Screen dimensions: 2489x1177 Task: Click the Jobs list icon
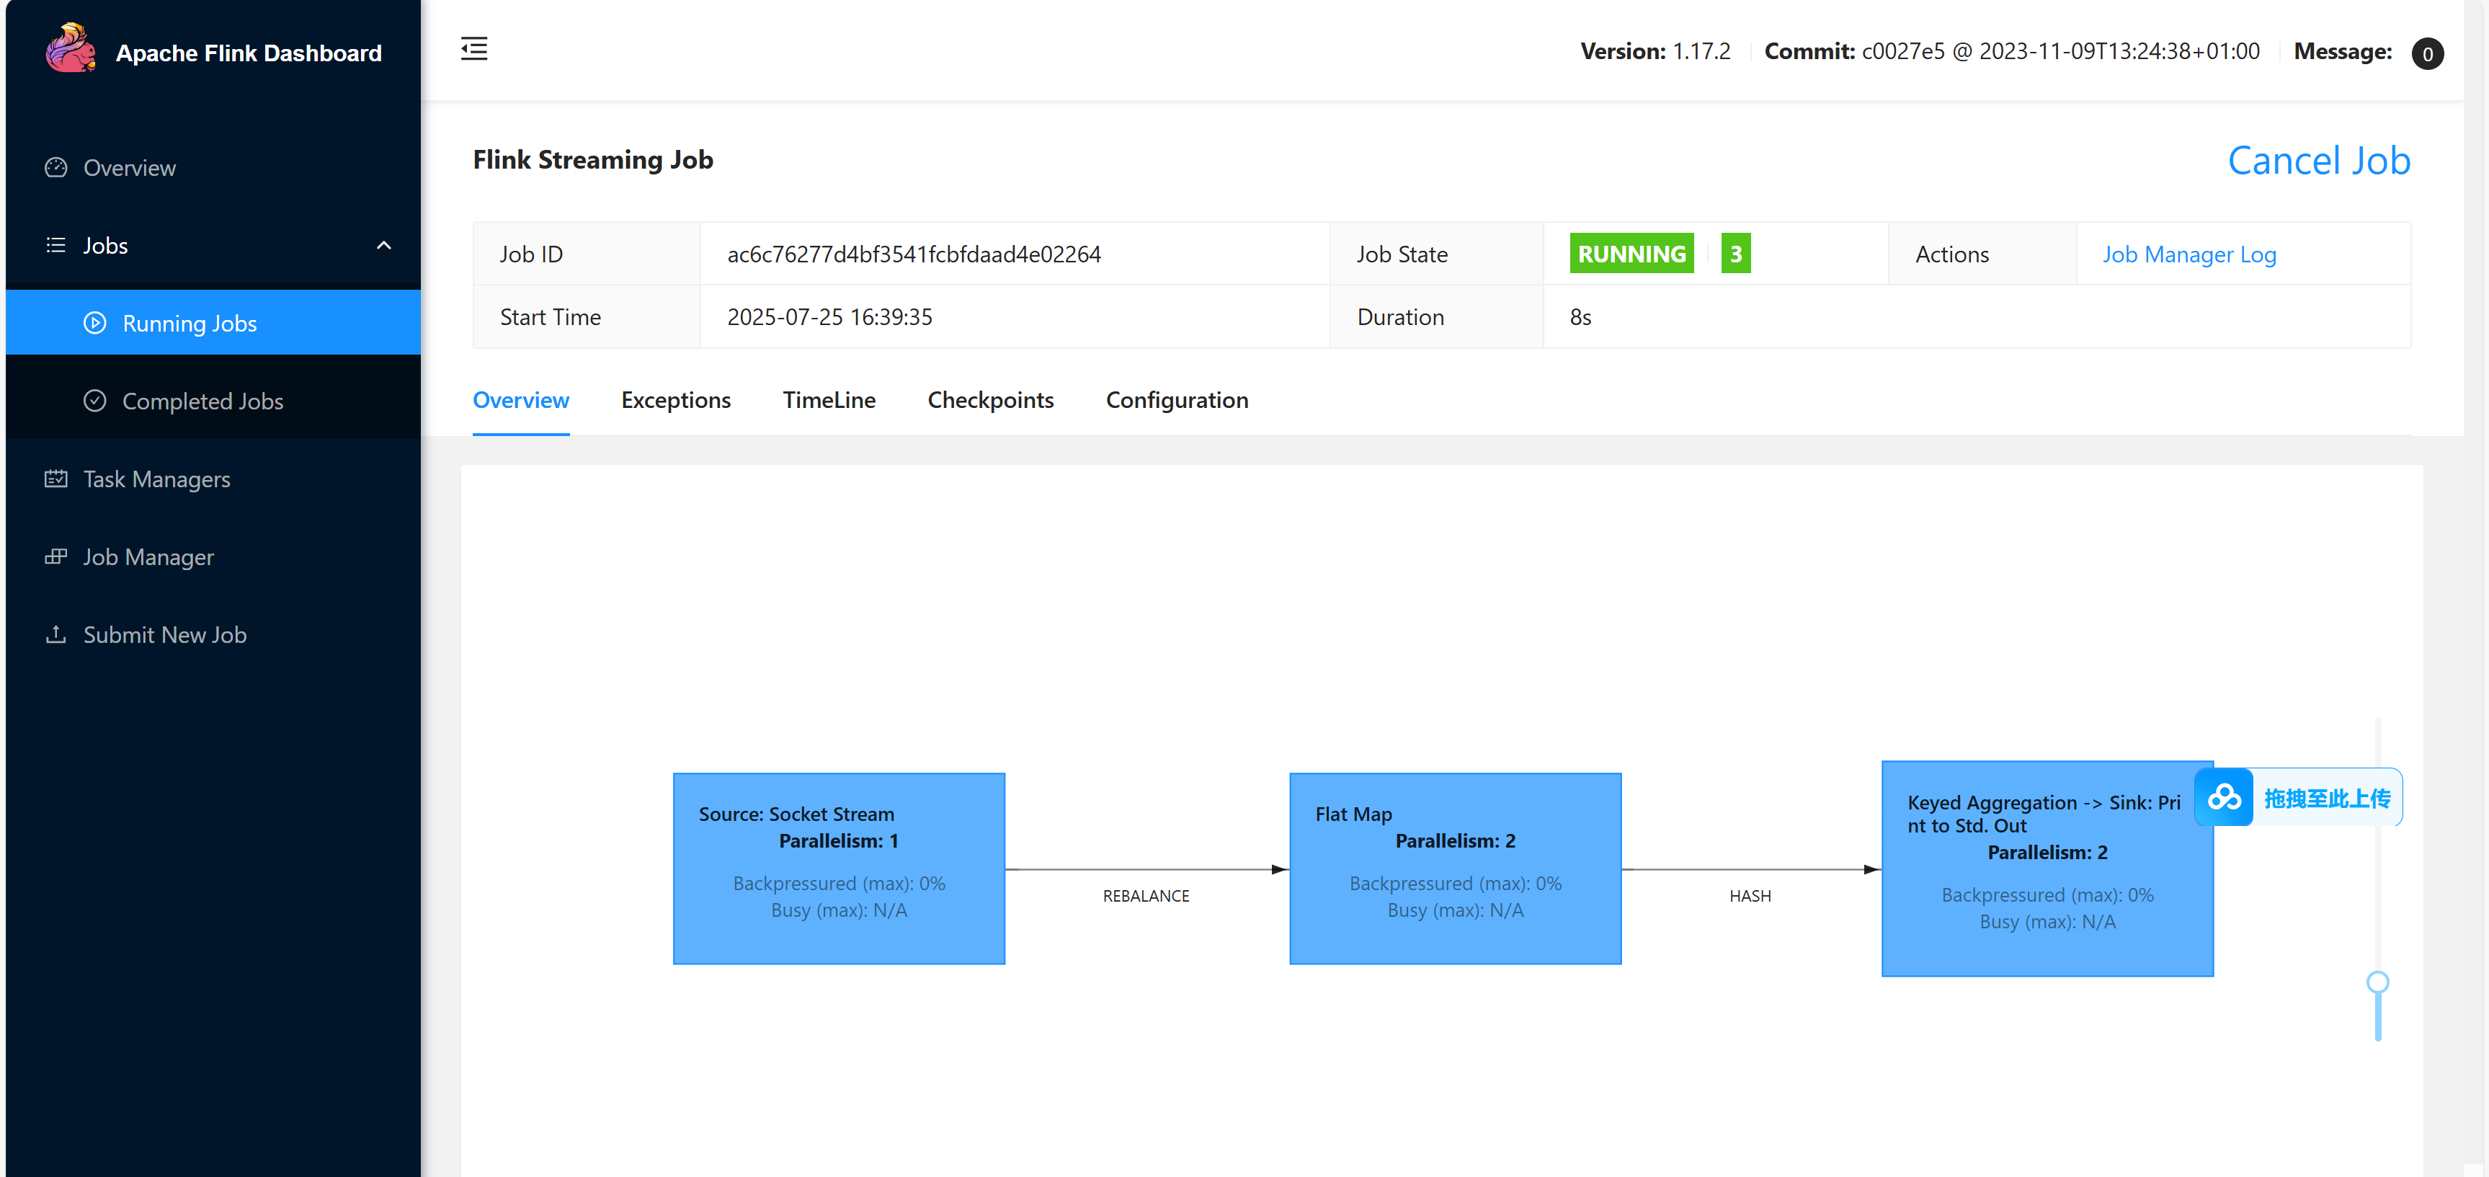point(56,246)
